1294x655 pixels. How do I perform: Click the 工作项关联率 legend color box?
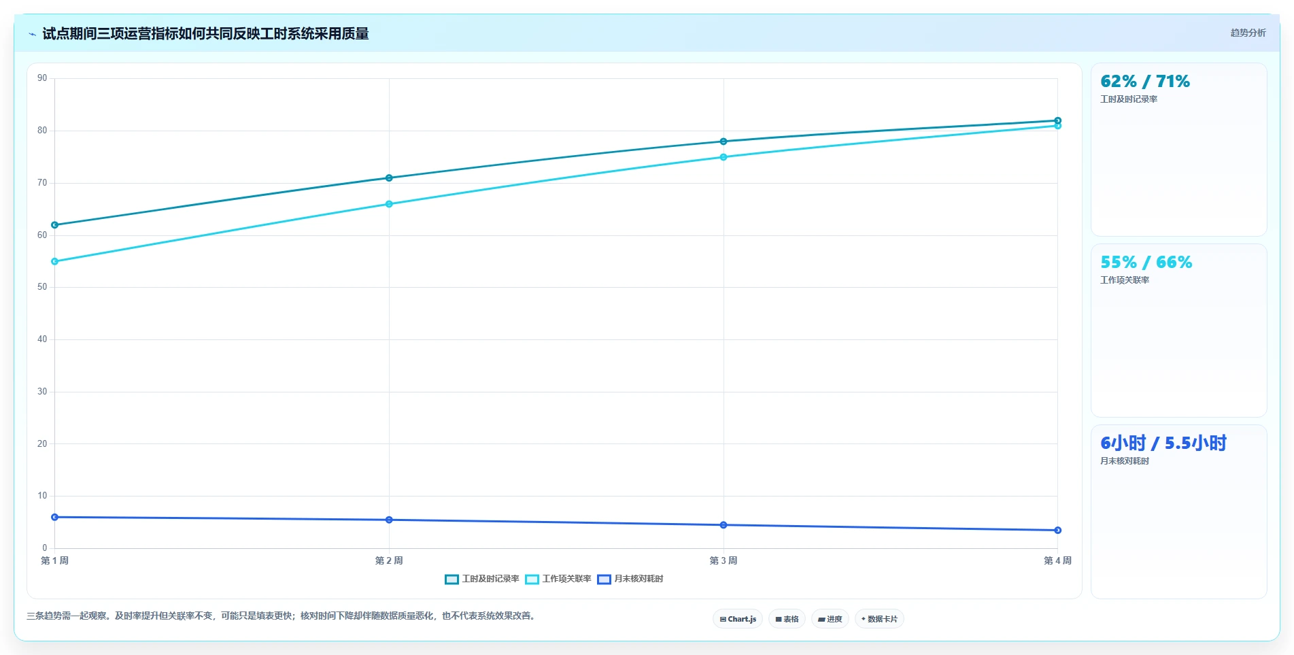click(x=532, y=580)
